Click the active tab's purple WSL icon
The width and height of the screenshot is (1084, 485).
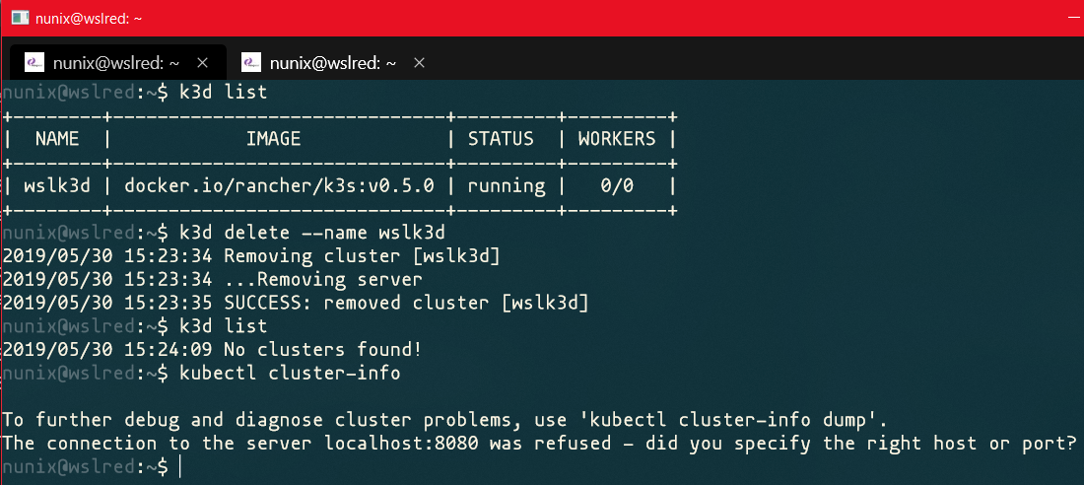click(33, 62)
